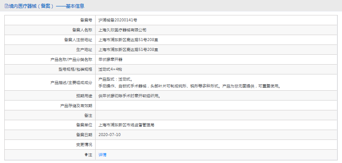
Task: Click the company name 上海久欣医疗器械有限公司
Action: [123, 30]
